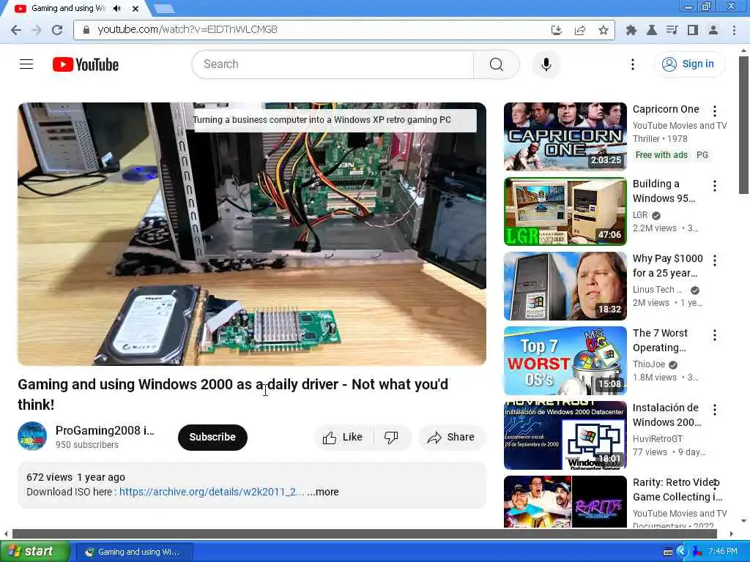Open HuviRetroGT channel name
The image size is (750, 562).
tap(658, 439)
